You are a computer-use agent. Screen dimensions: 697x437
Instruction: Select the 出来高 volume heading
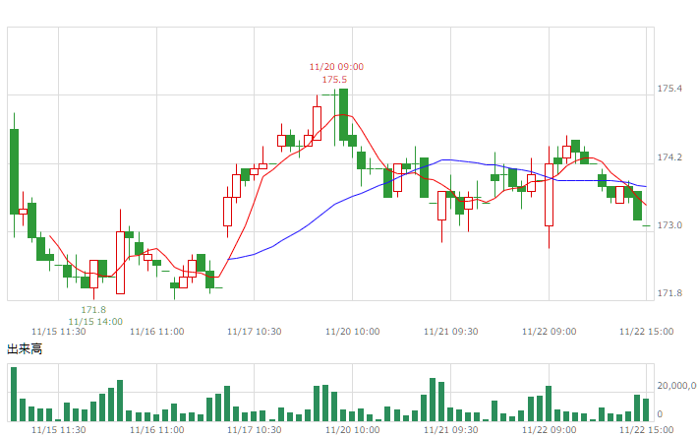coord(25,348)
